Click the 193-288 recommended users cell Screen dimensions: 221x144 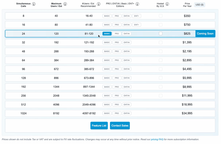point(89,51)
